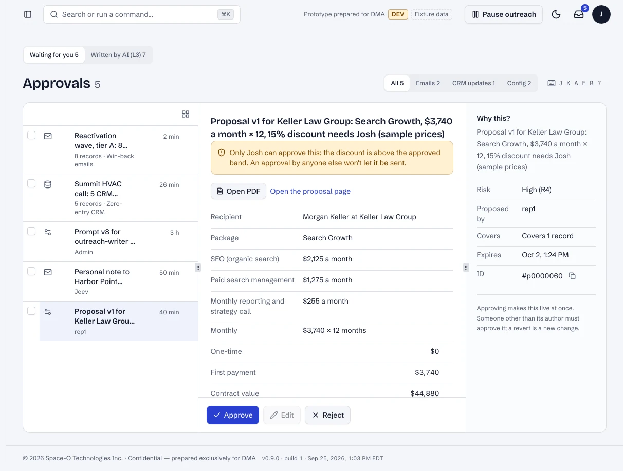Image resolution: width=623 pixels, height=471 pixels.
Task: Click envelope icon of Reactivation wave item
Action: point(48,137)
